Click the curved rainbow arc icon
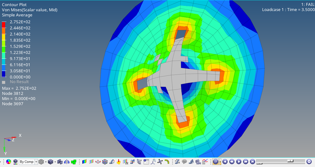This screenshot has width=315, height=167. tap(167, 161)
